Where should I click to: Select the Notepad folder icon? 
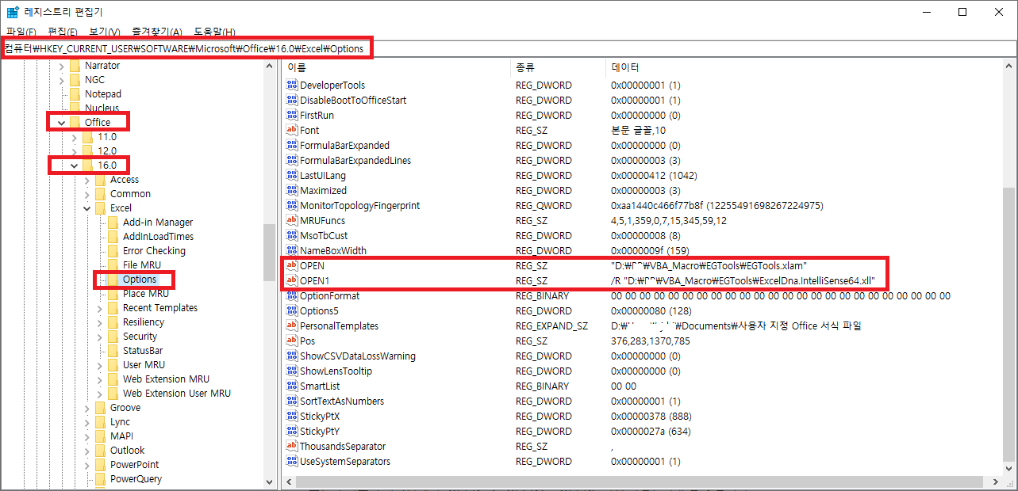coord(75,94)
